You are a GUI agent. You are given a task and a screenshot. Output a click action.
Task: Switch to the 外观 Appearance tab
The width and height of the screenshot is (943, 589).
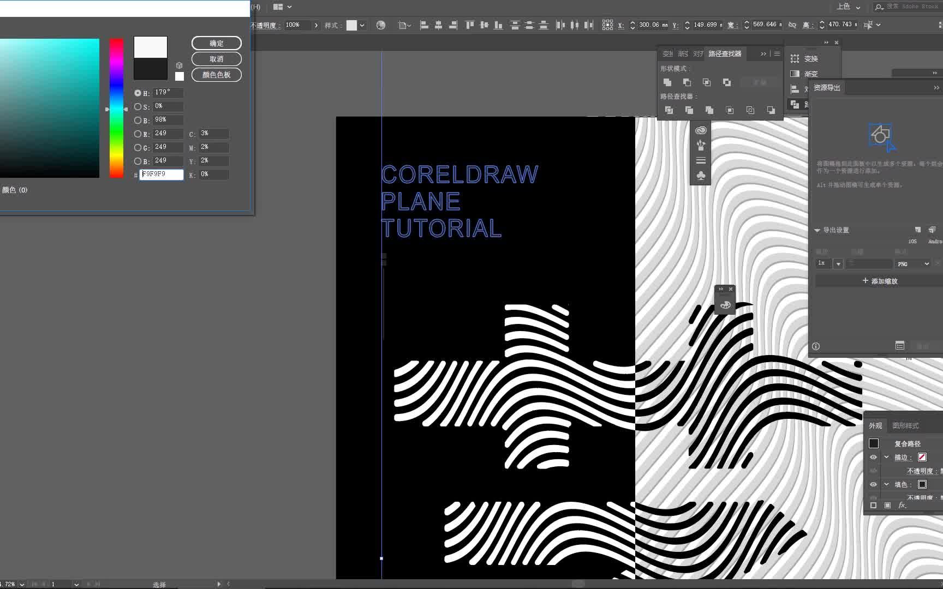[875, 425]
